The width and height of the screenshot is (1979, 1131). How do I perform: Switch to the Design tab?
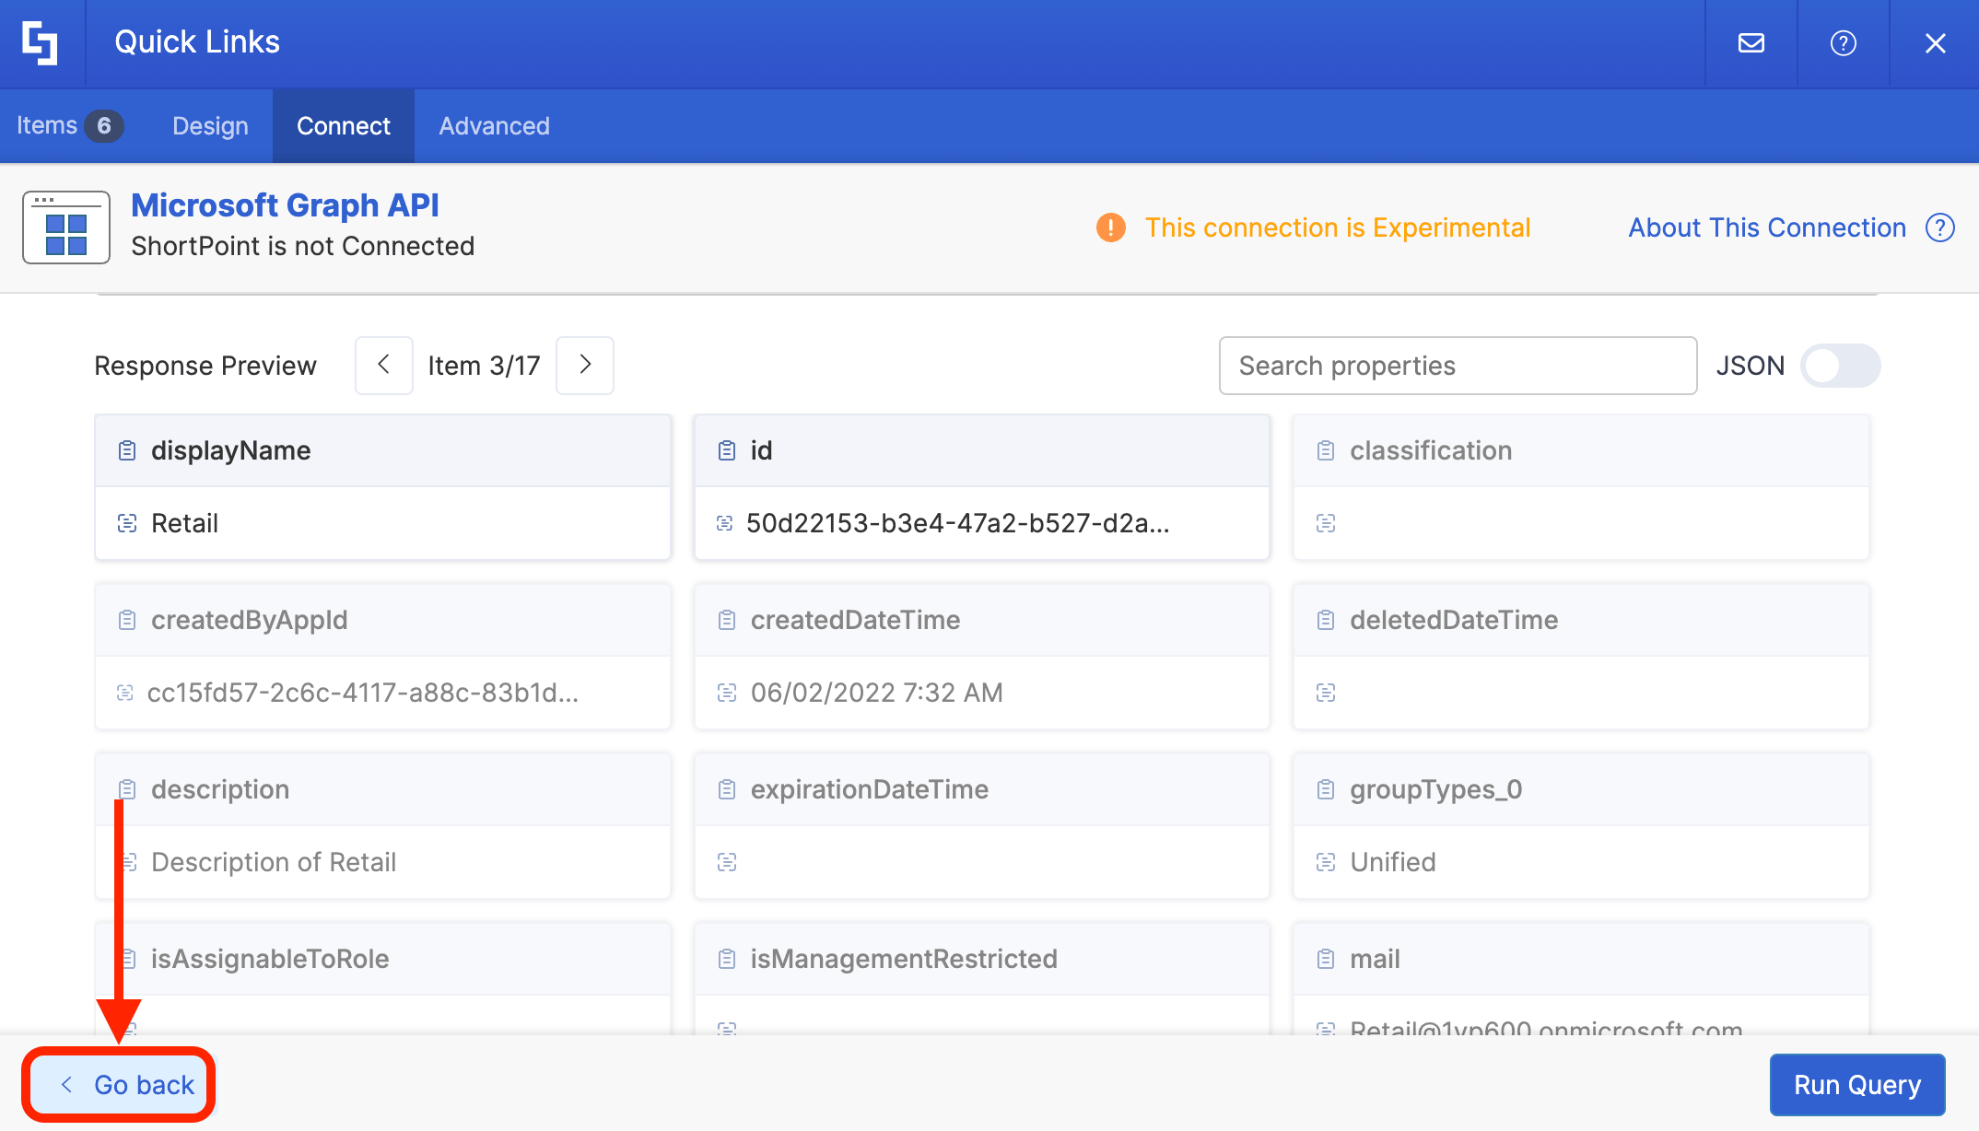(210, 126)
